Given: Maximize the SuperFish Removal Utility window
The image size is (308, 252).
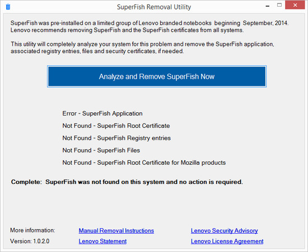Looking at the screenshot, I should (x=279, y=5).
